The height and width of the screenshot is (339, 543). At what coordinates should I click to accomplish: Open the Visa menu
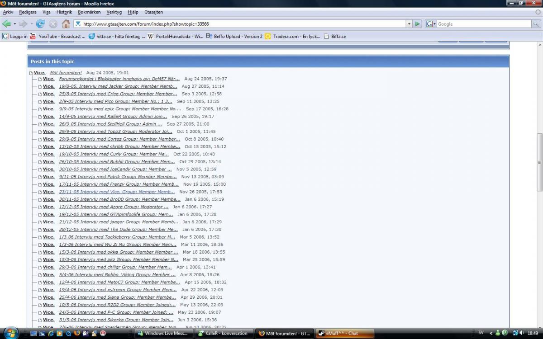click(x=46, y=12)
